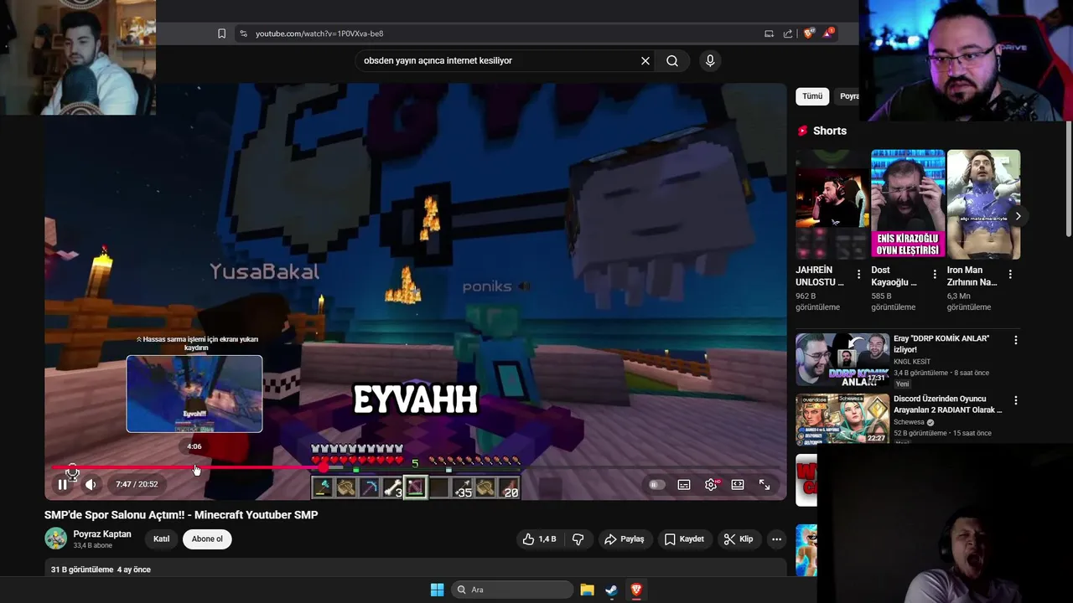1073x603 pixels.
Task: Open the Poyraz Kaptan channel avatar
Action: (x=55, y=539)
